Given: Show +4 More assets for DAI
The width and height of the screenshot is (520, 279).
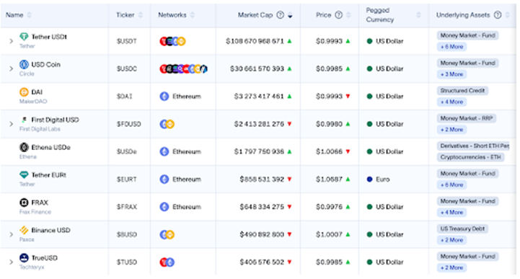Looking at the screenshot, I should point(451,102).
